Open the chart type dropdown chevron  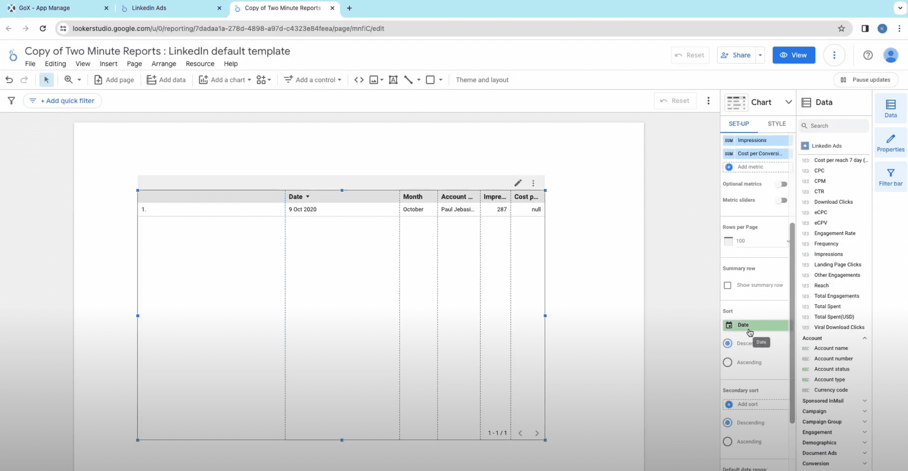pyautogui.click(x=788, y=102)
